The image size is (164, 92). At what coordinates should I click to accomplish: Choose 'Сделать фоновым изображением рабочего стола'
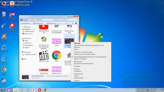coord(89,45)
